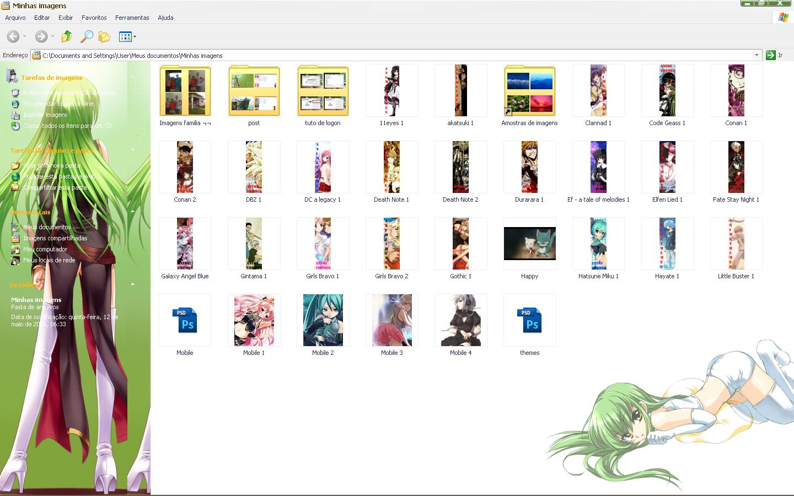The width and height of the screenshot is (794, 496).
Task: Click the Imagens compartilhadas sidebar icon
Action: (x=15, y=238)
